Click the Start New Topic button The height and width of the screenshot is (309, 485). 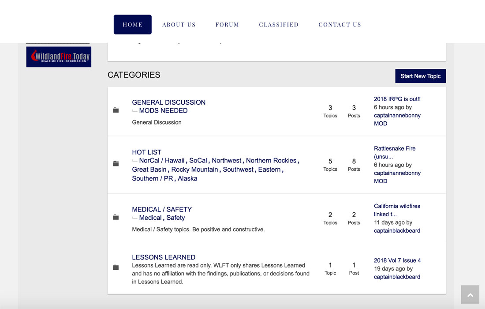[420, 76]
